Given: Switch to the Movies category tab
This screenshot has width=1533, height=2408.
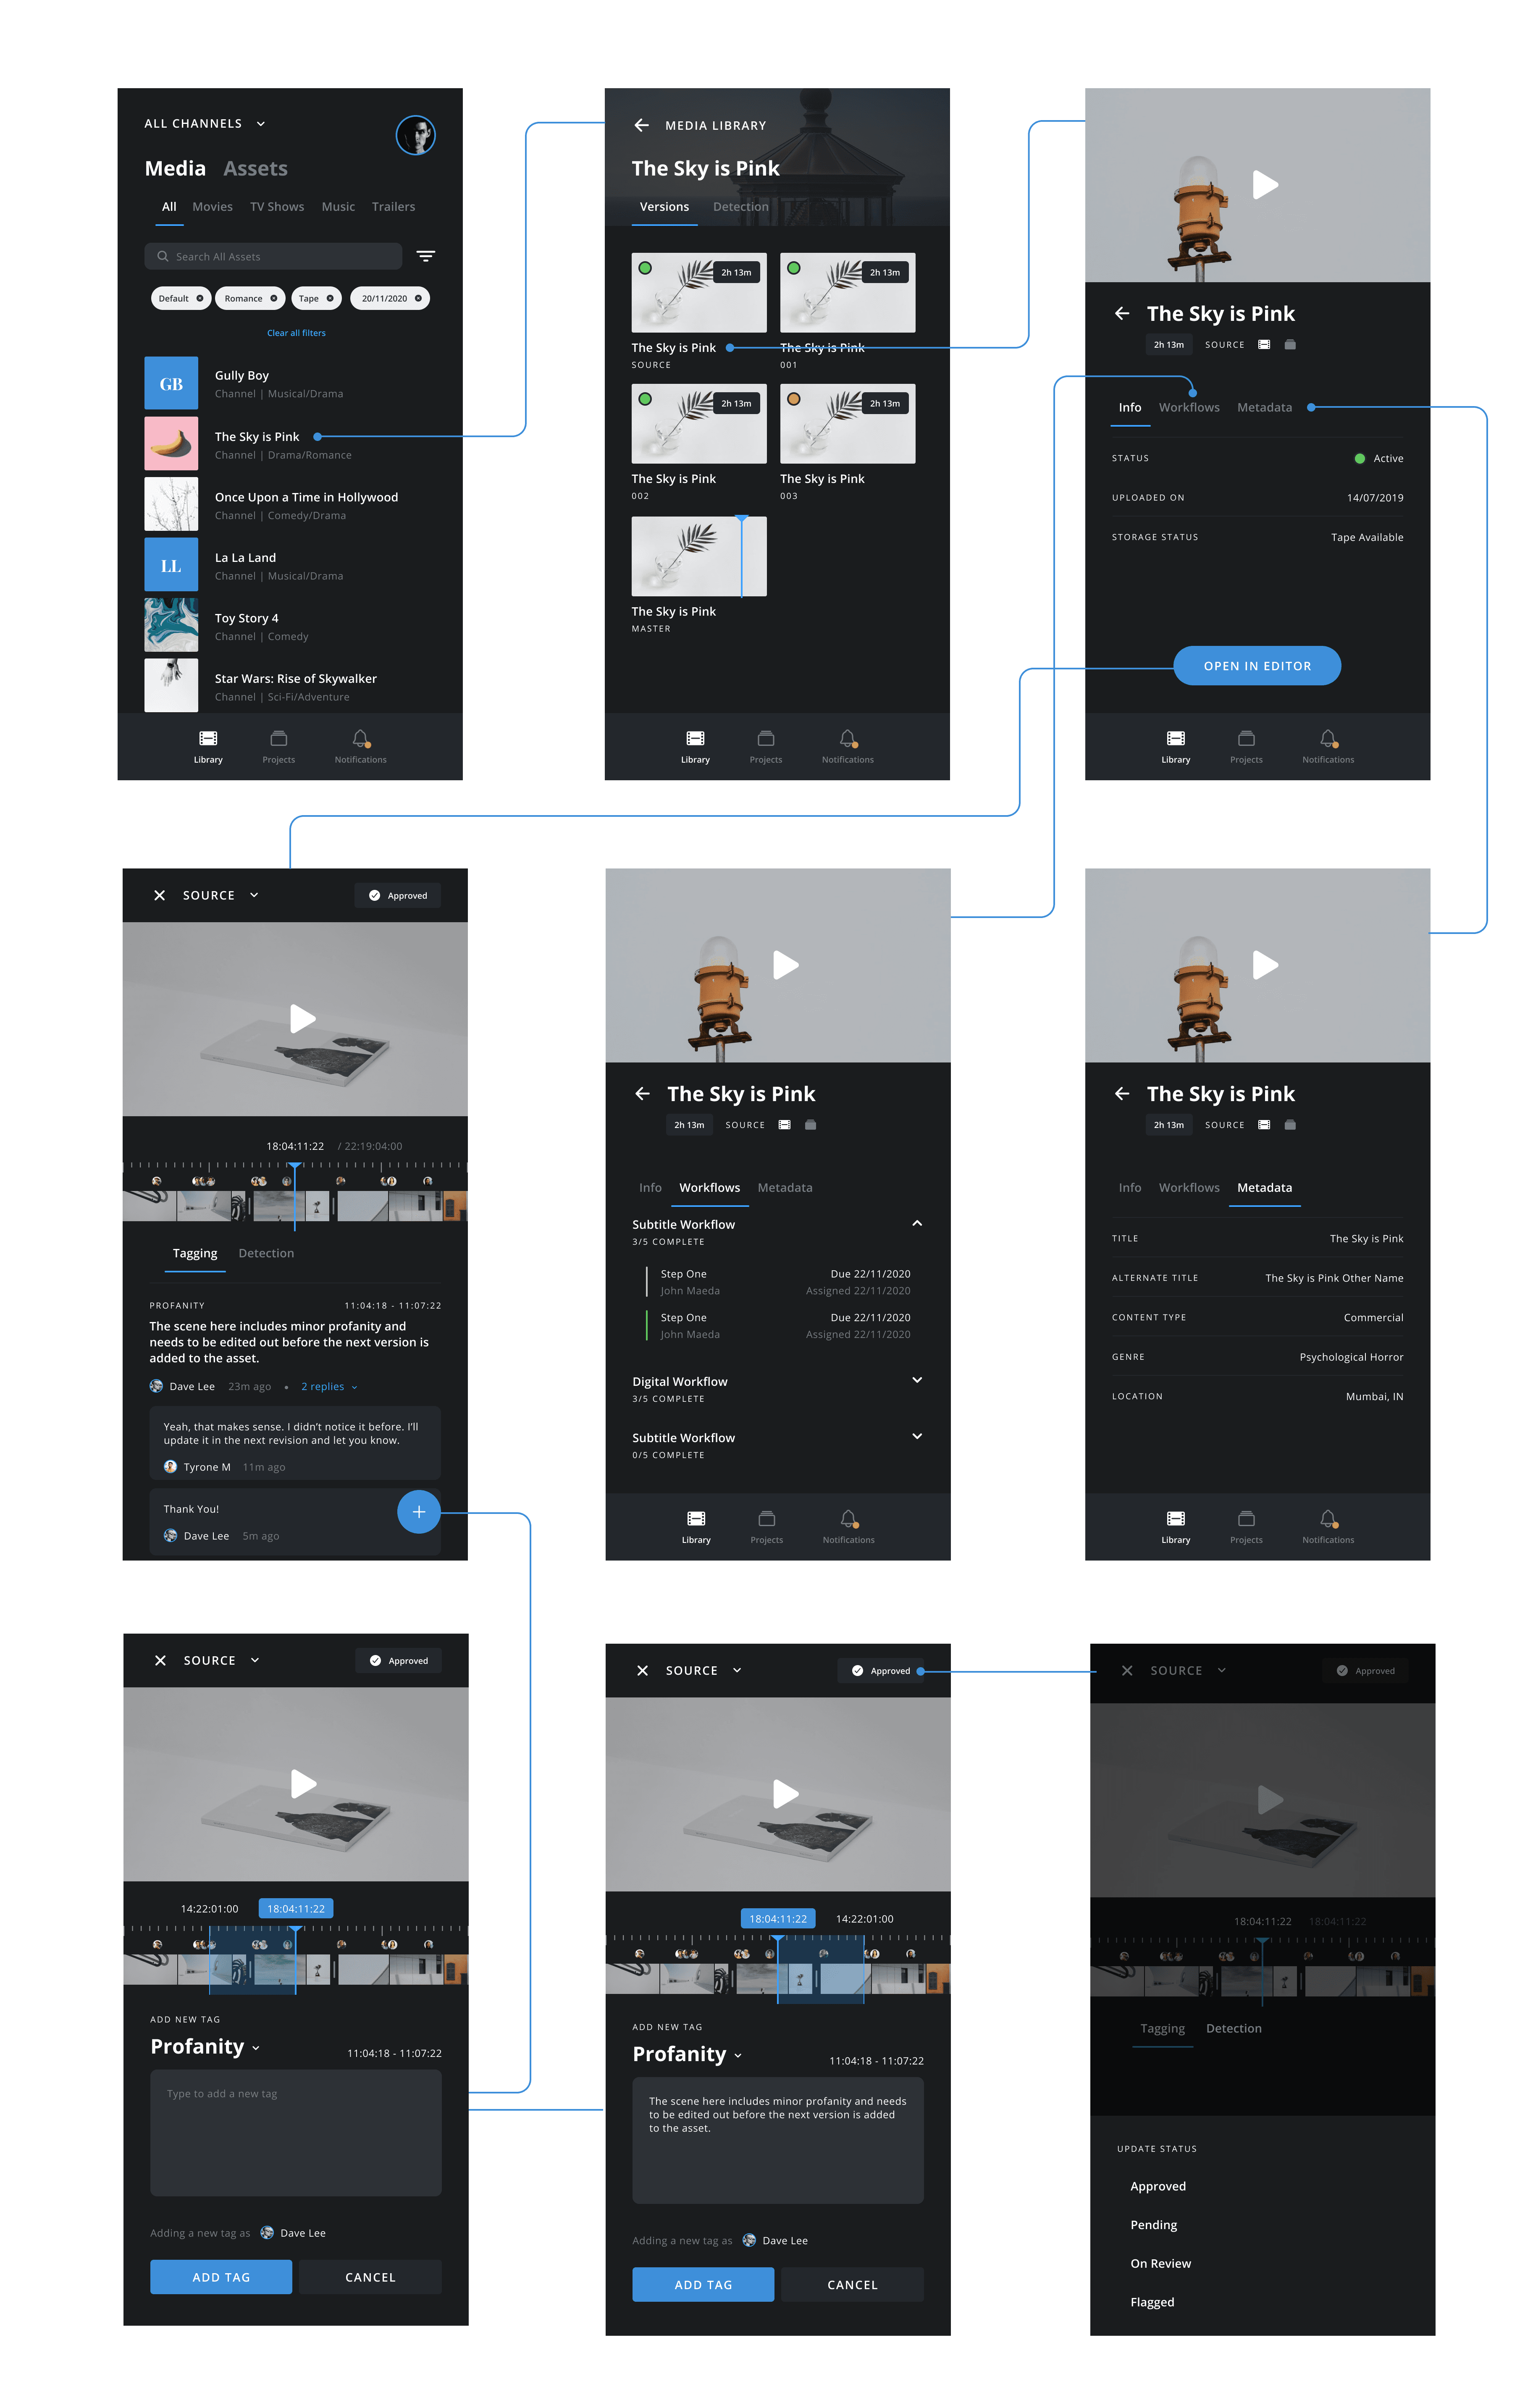Looking at the screenshot, I should [x=212, y=207].
